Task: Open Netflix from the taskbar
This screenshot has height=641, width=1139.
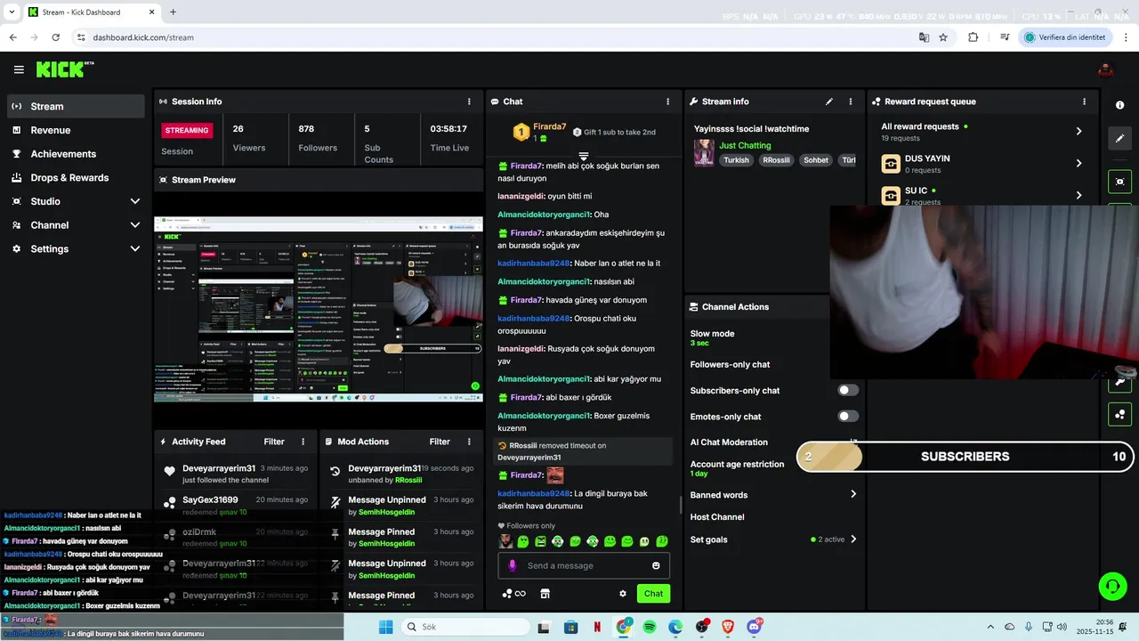Action: tap(596, 627)
